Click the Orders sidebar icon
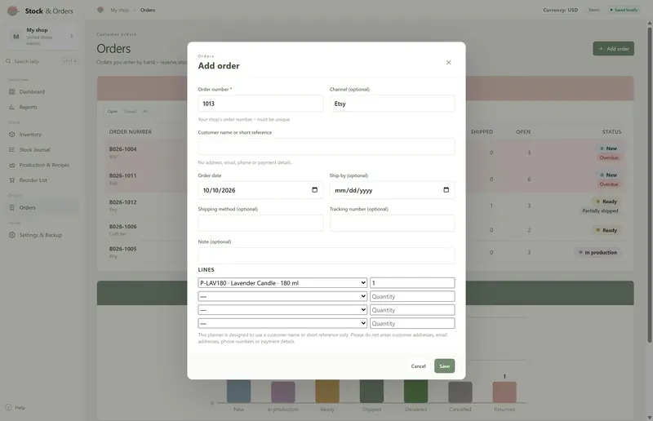The width and height of the screenshot is (653, 421). tap(11, 207)
